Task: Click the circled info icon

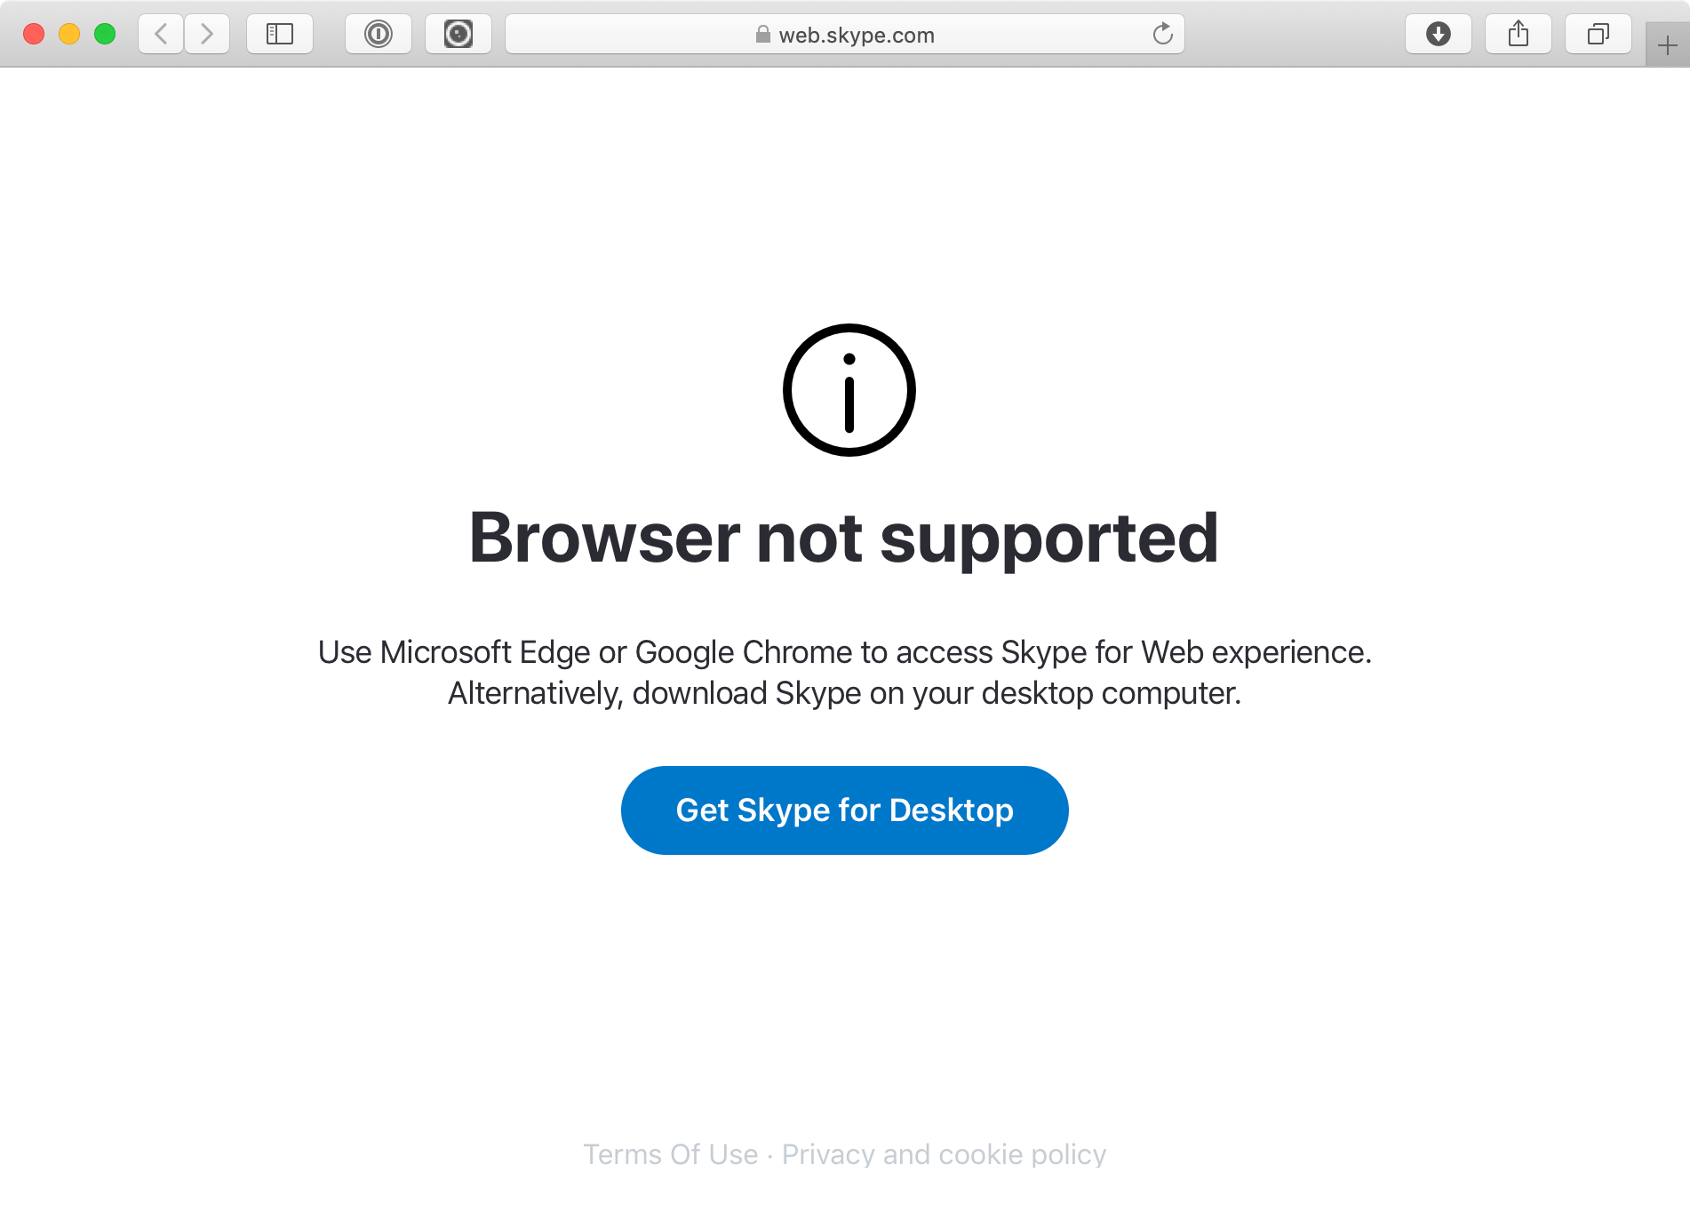Action: pos(849,390)
